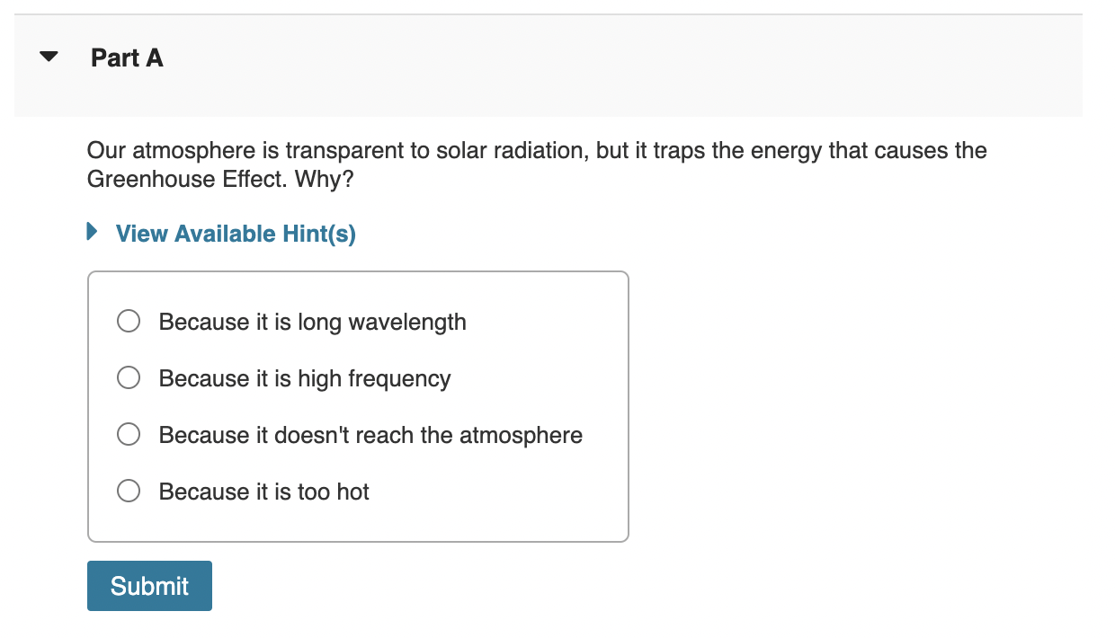
Task: Select 'Because it is long wavelength'
Action: click(x=311, y=322)
